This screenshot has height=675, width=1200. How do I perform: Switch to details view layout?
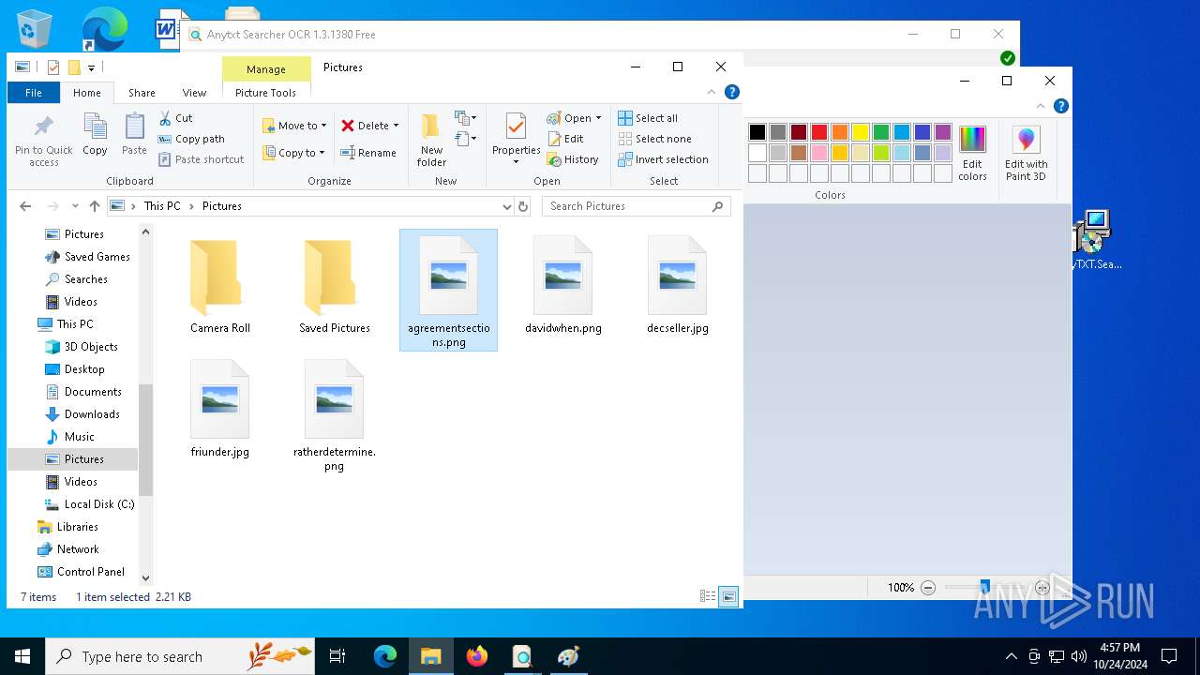709,596
